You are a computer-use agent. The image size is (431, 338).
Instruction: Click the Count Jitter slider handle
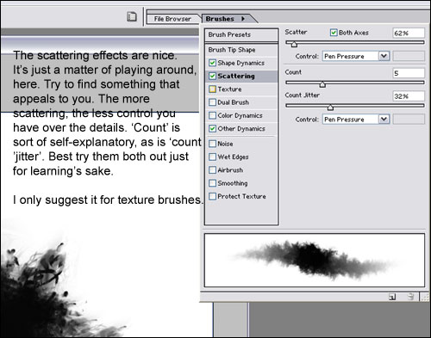(x=330, y=108)
